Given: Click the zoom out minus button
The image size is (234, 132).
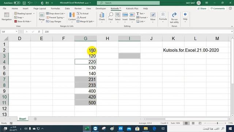Looking at the screenshot, I should tap(205, 123).
